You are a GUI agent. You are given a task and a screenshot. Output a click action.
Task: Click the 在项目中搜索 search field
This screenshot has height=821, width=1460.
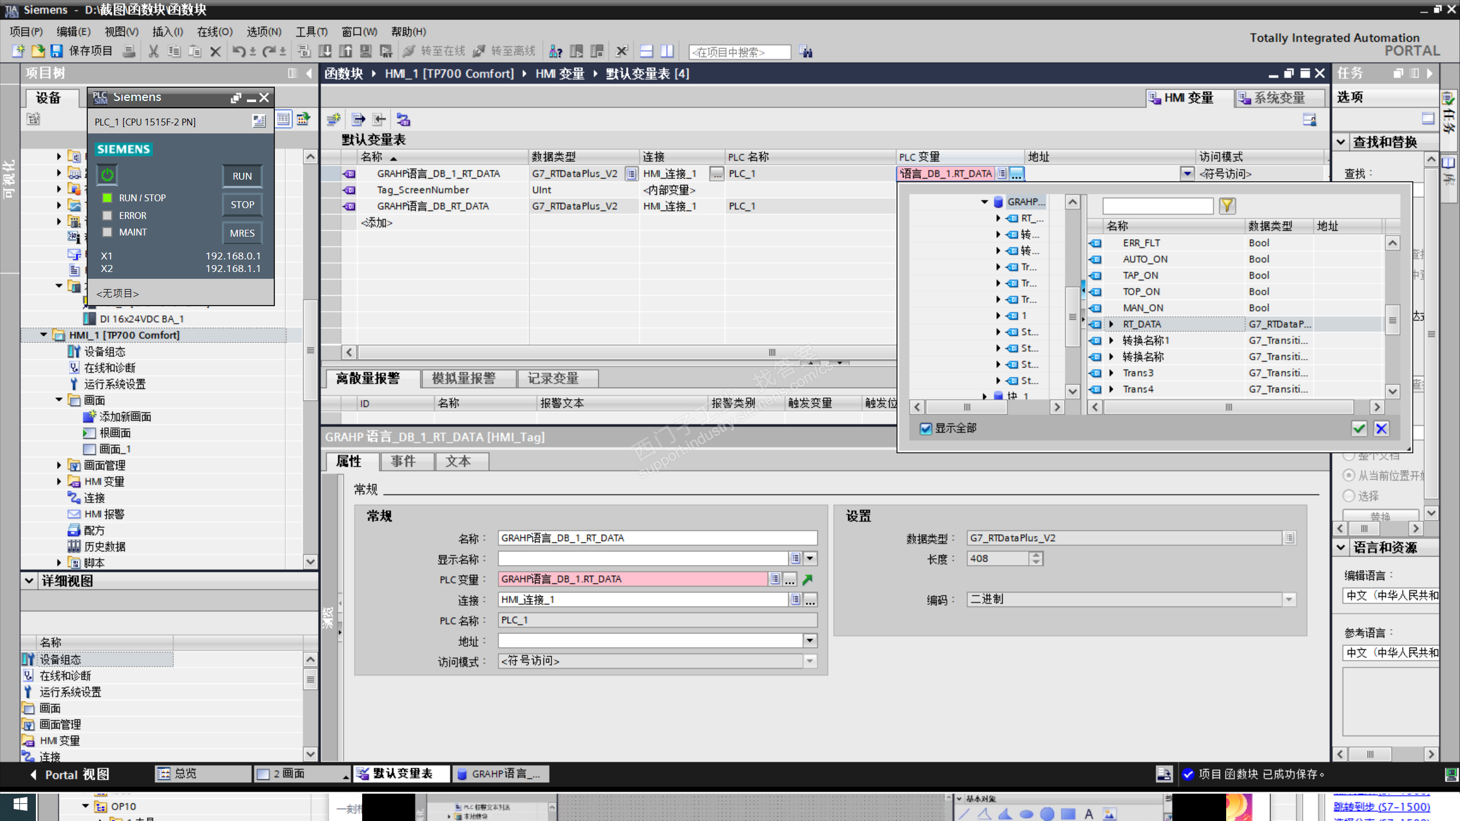[739, 52]
